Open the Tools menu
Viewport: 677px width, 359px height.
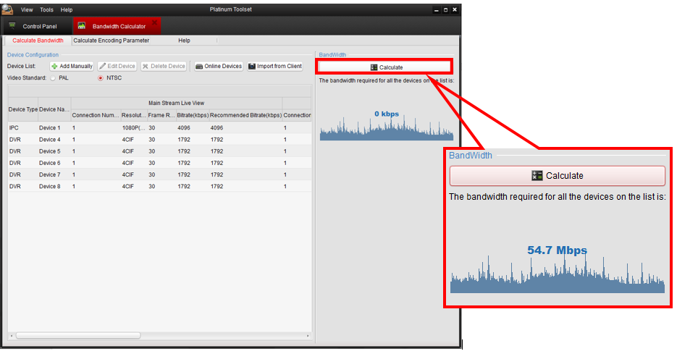(46, 10)
